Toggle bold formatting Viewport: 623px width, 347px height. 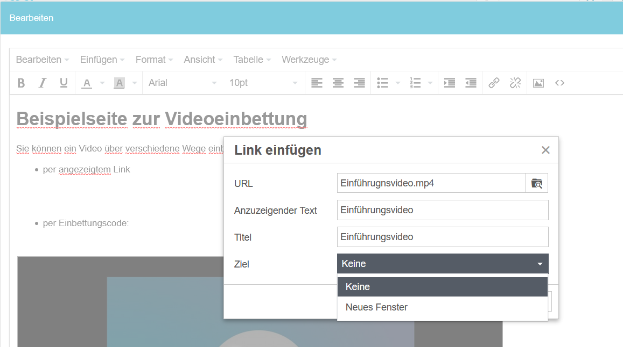(x=21, y=83)
